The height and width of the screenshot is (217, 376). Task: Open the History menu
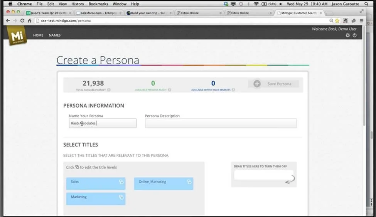78,4
